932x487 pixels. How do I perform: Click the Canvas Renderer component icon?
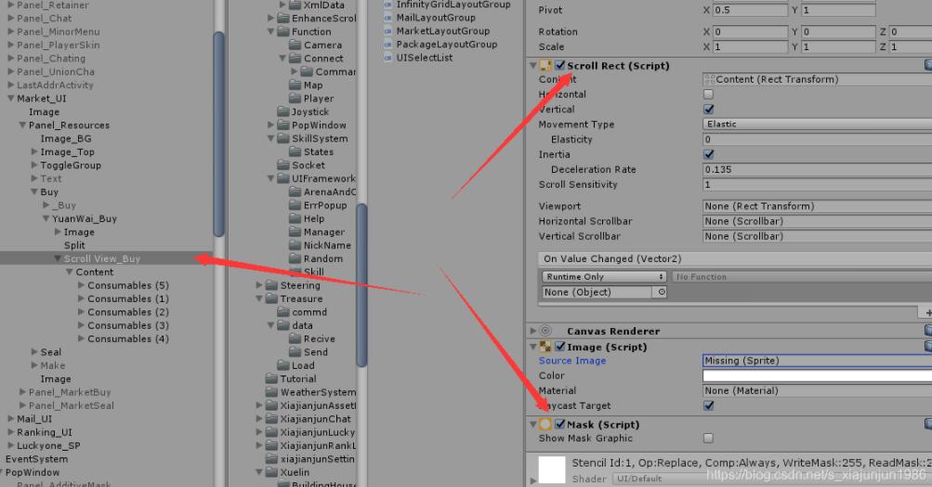tap(545, 331)
